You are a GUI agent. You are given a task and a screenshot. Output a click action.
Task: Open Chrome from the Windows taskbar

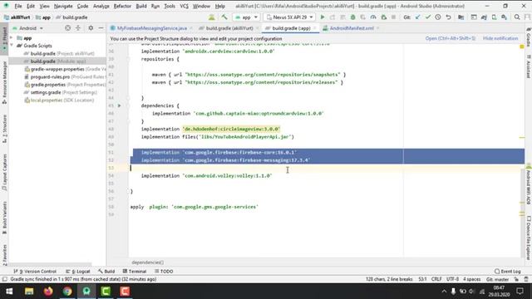coord(67,292)
